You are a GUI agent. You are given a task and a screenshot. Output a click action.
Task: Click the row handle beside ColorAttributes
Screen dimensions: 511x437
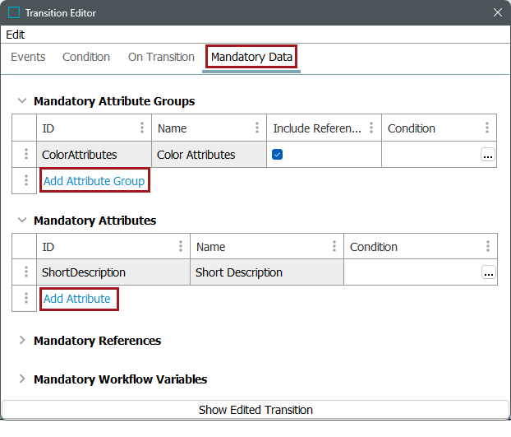tap(25, 155)
